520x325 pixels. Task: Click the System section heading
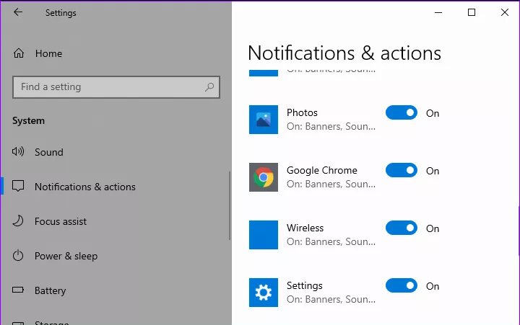pos(28,121)
